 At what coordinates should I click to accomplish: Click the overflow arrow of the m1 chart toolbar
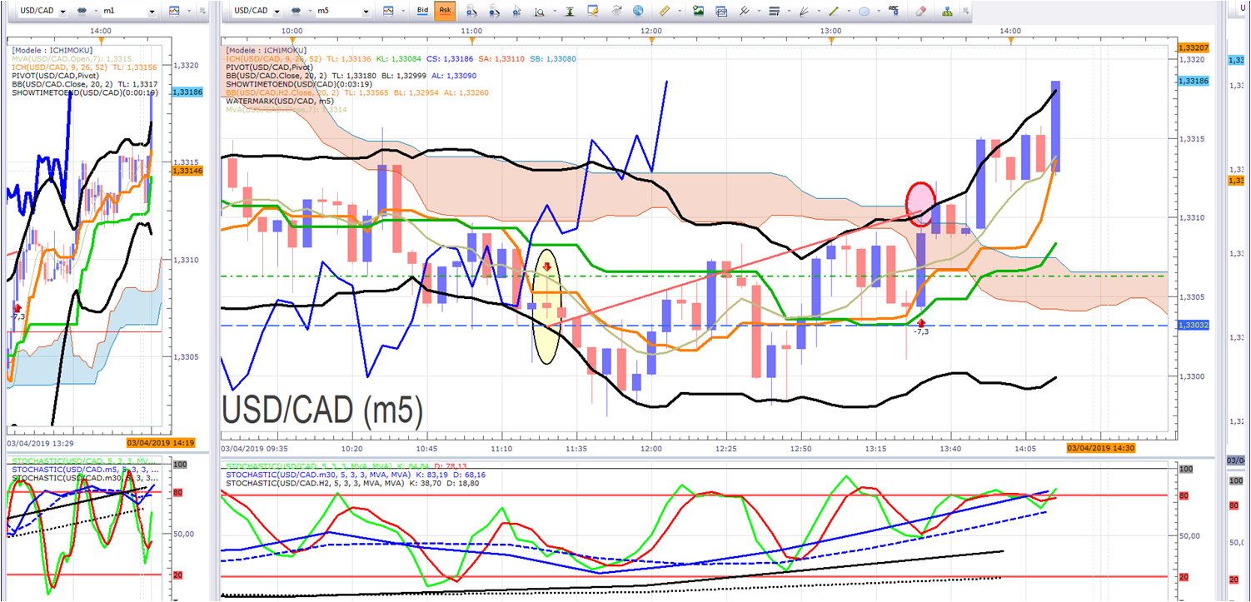[x=202, y=12]
